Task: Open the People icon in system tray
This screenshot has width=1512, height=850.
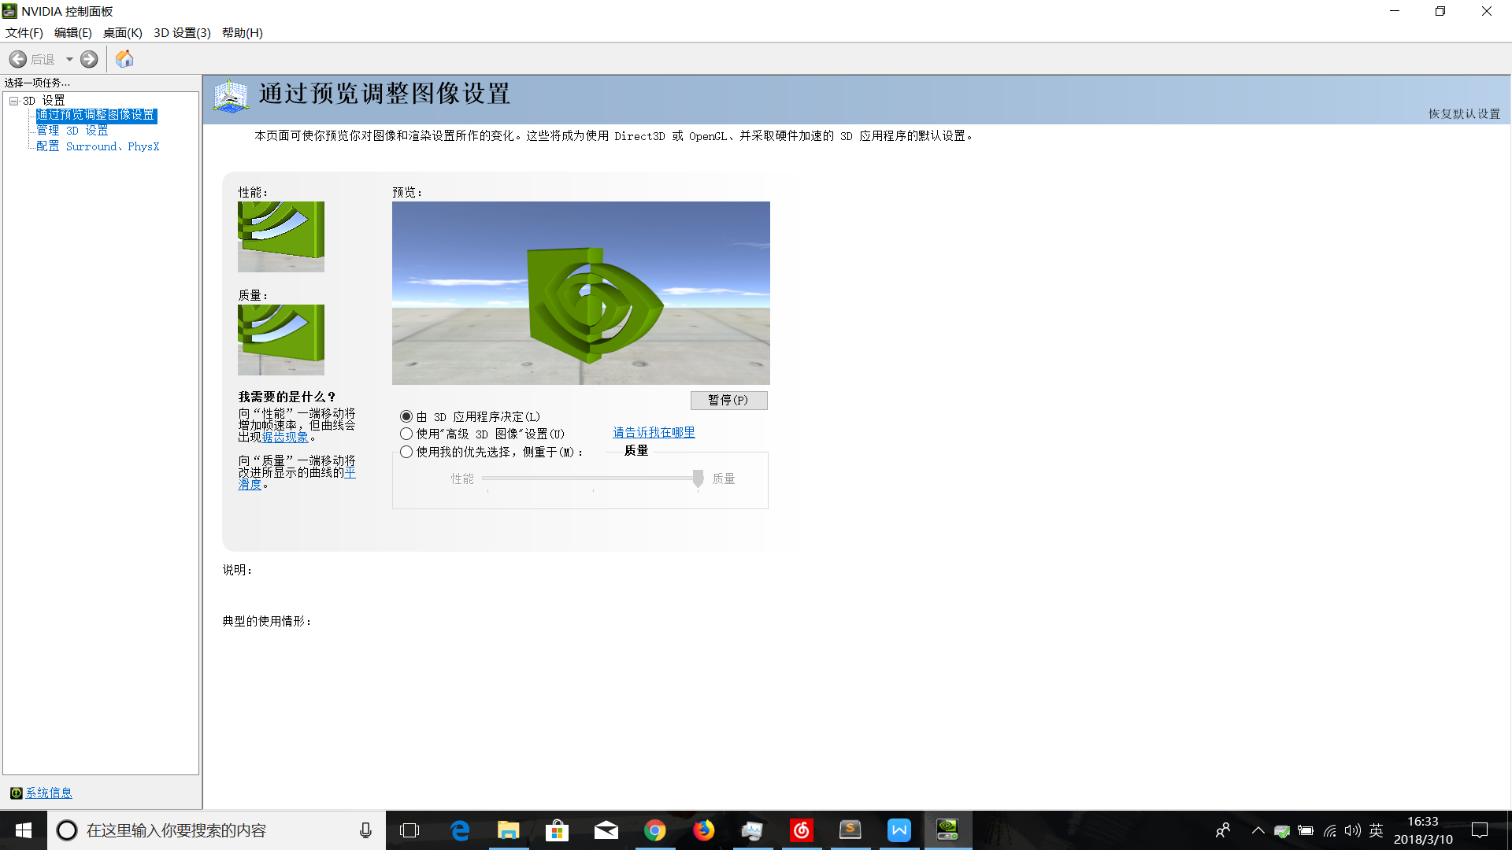Action: point(1223,830)
